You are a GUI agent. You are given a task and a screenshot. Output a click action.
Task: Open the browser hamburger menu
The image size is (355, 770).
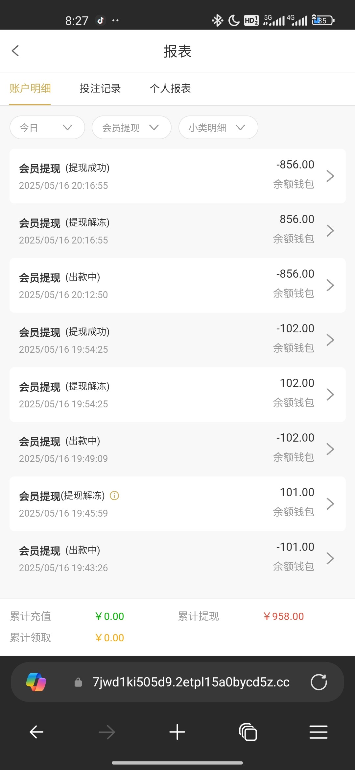318,732
